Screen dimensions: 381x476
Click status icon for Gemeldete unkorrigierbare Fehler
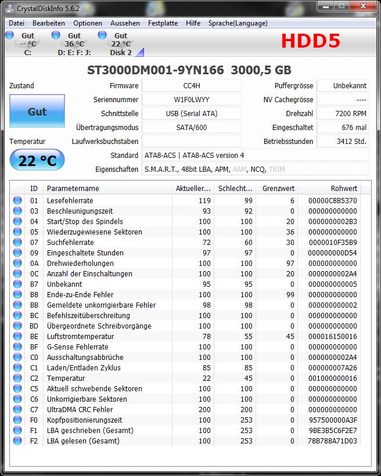17,305
